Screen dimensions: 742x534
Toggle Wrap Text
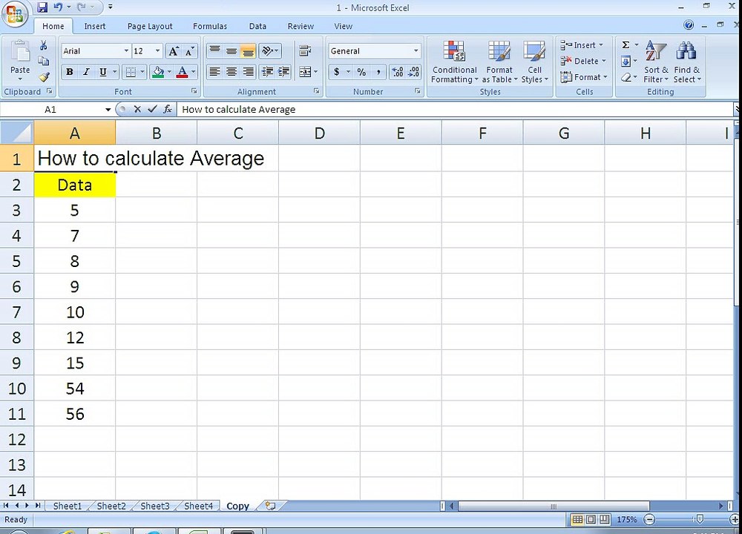pos(305,50)
